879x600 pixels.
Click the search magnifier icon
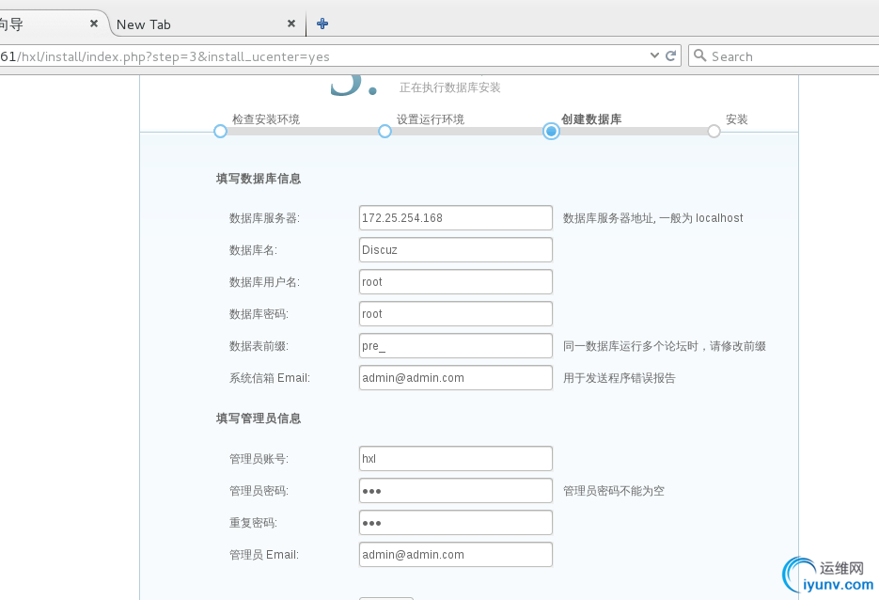(699, 55)
